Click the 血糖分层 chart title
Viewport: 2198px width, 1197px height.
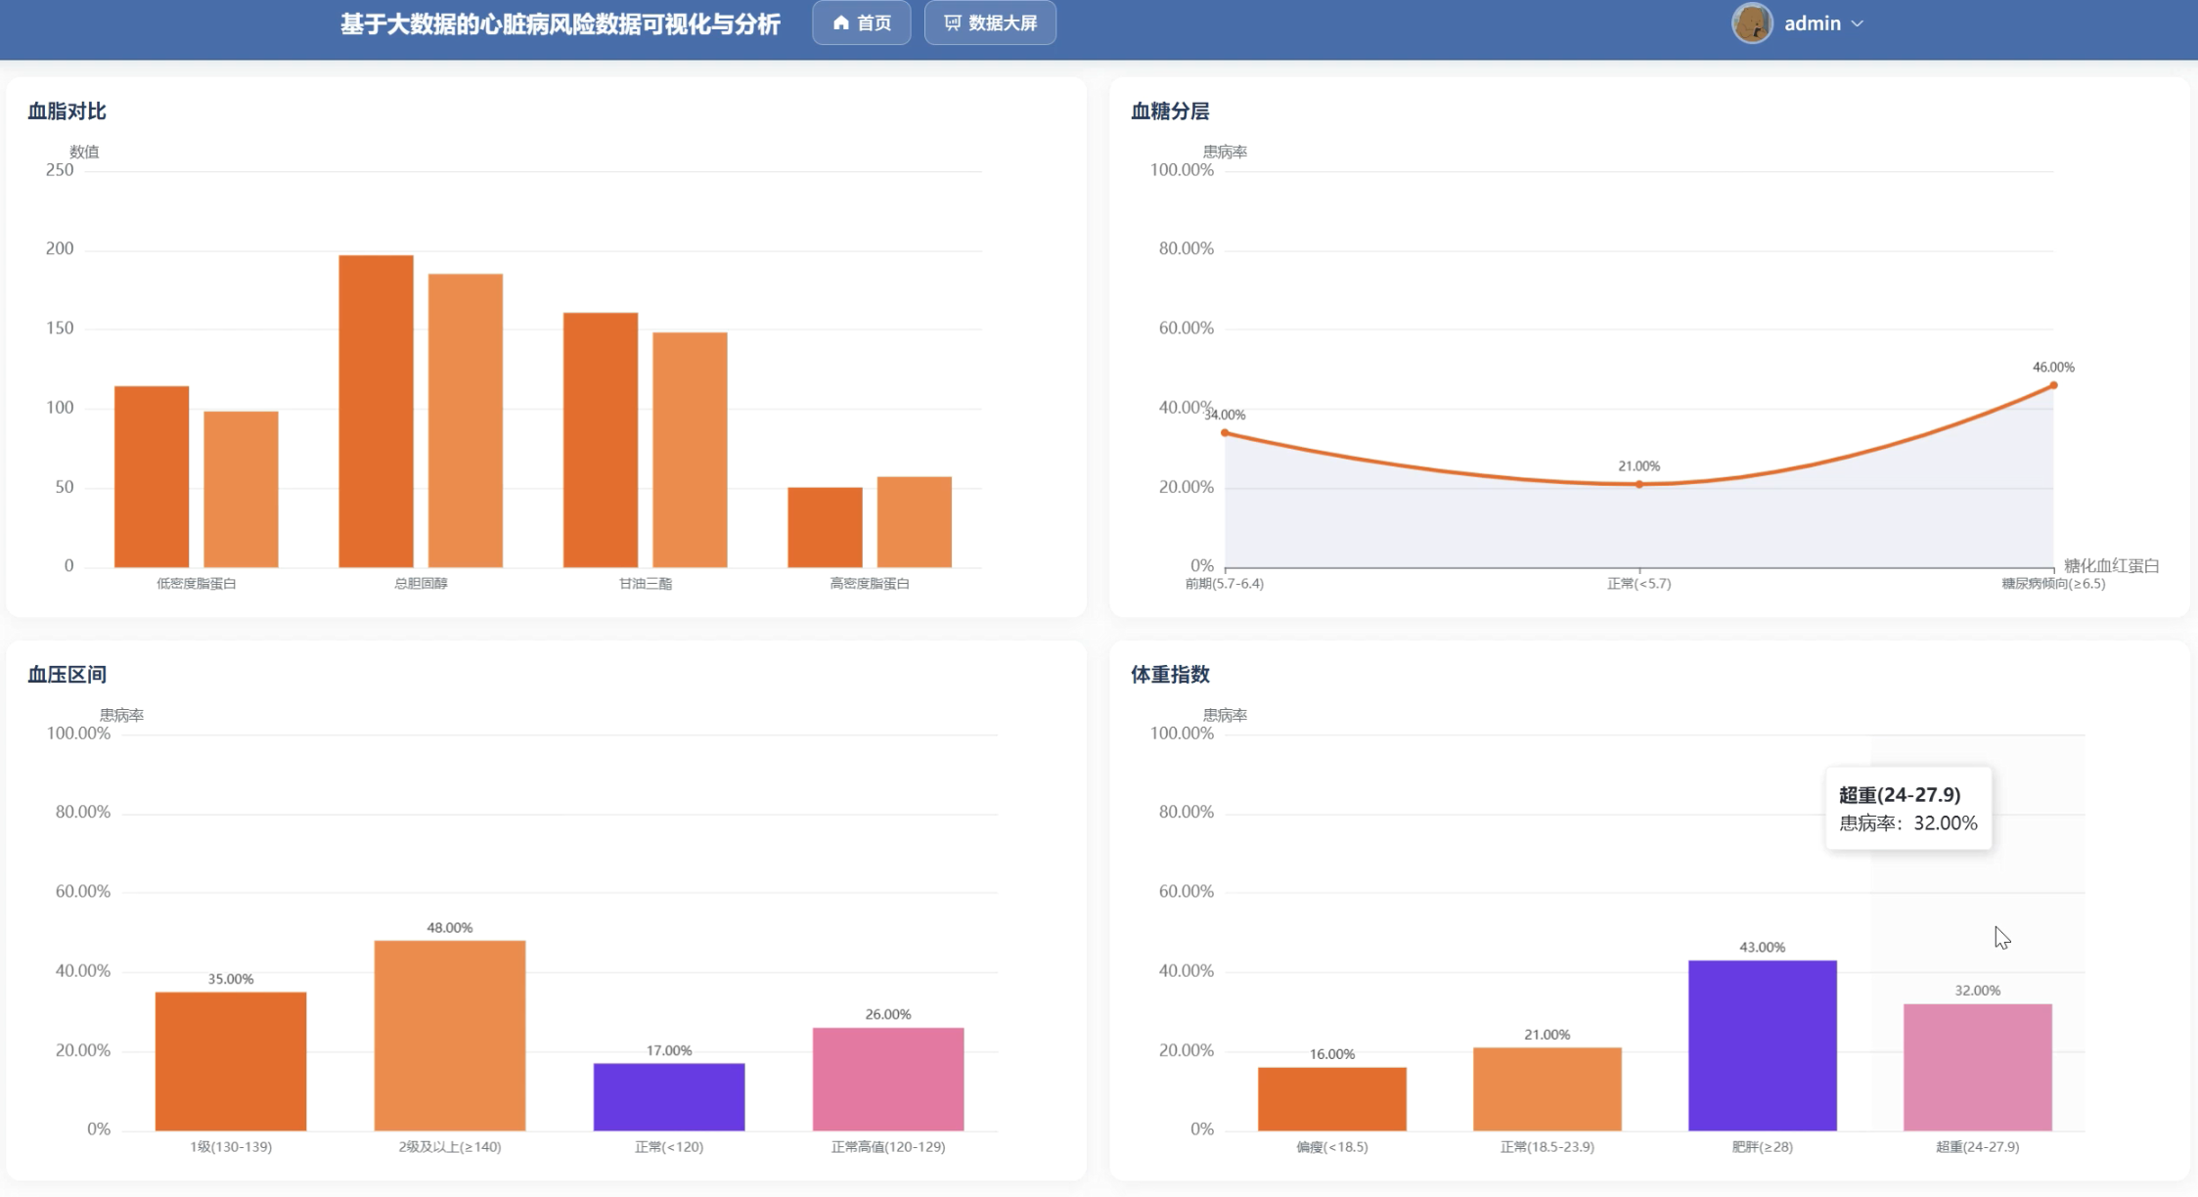[1170, 111]
